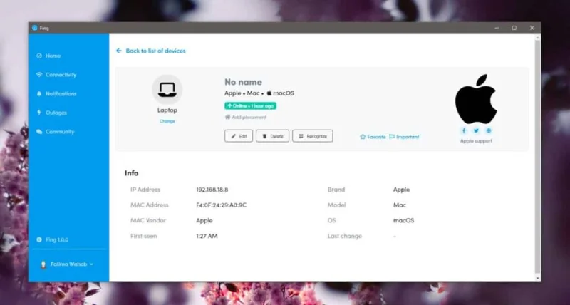Click the large Apple brand logo
Image resolution: width=570 pixels, height=305 pixels.
pyautogui.click(x=476, y=99)
